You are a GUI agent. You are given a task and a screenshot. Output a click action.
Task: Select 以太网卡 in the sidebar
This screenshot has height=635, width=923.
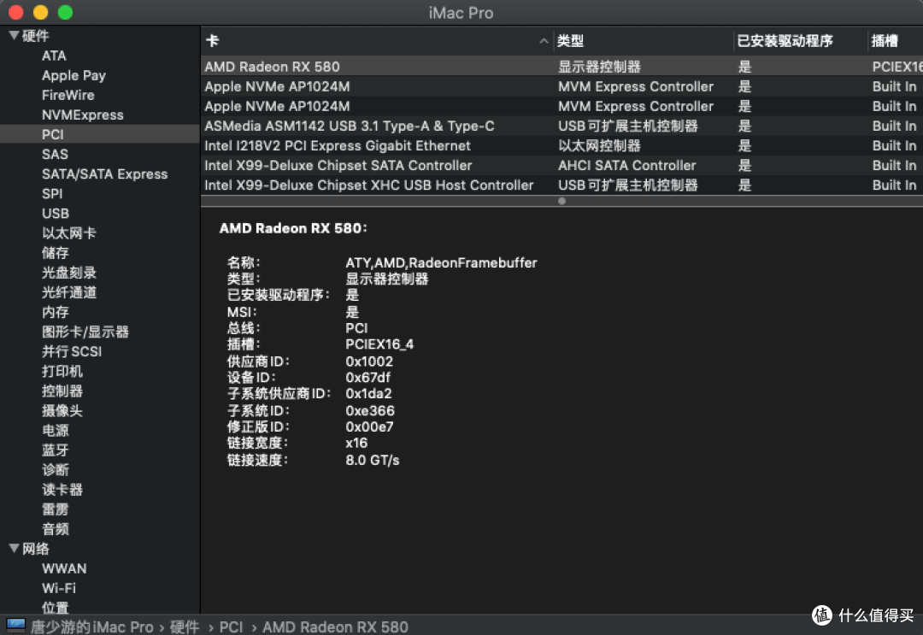(69, 233)
